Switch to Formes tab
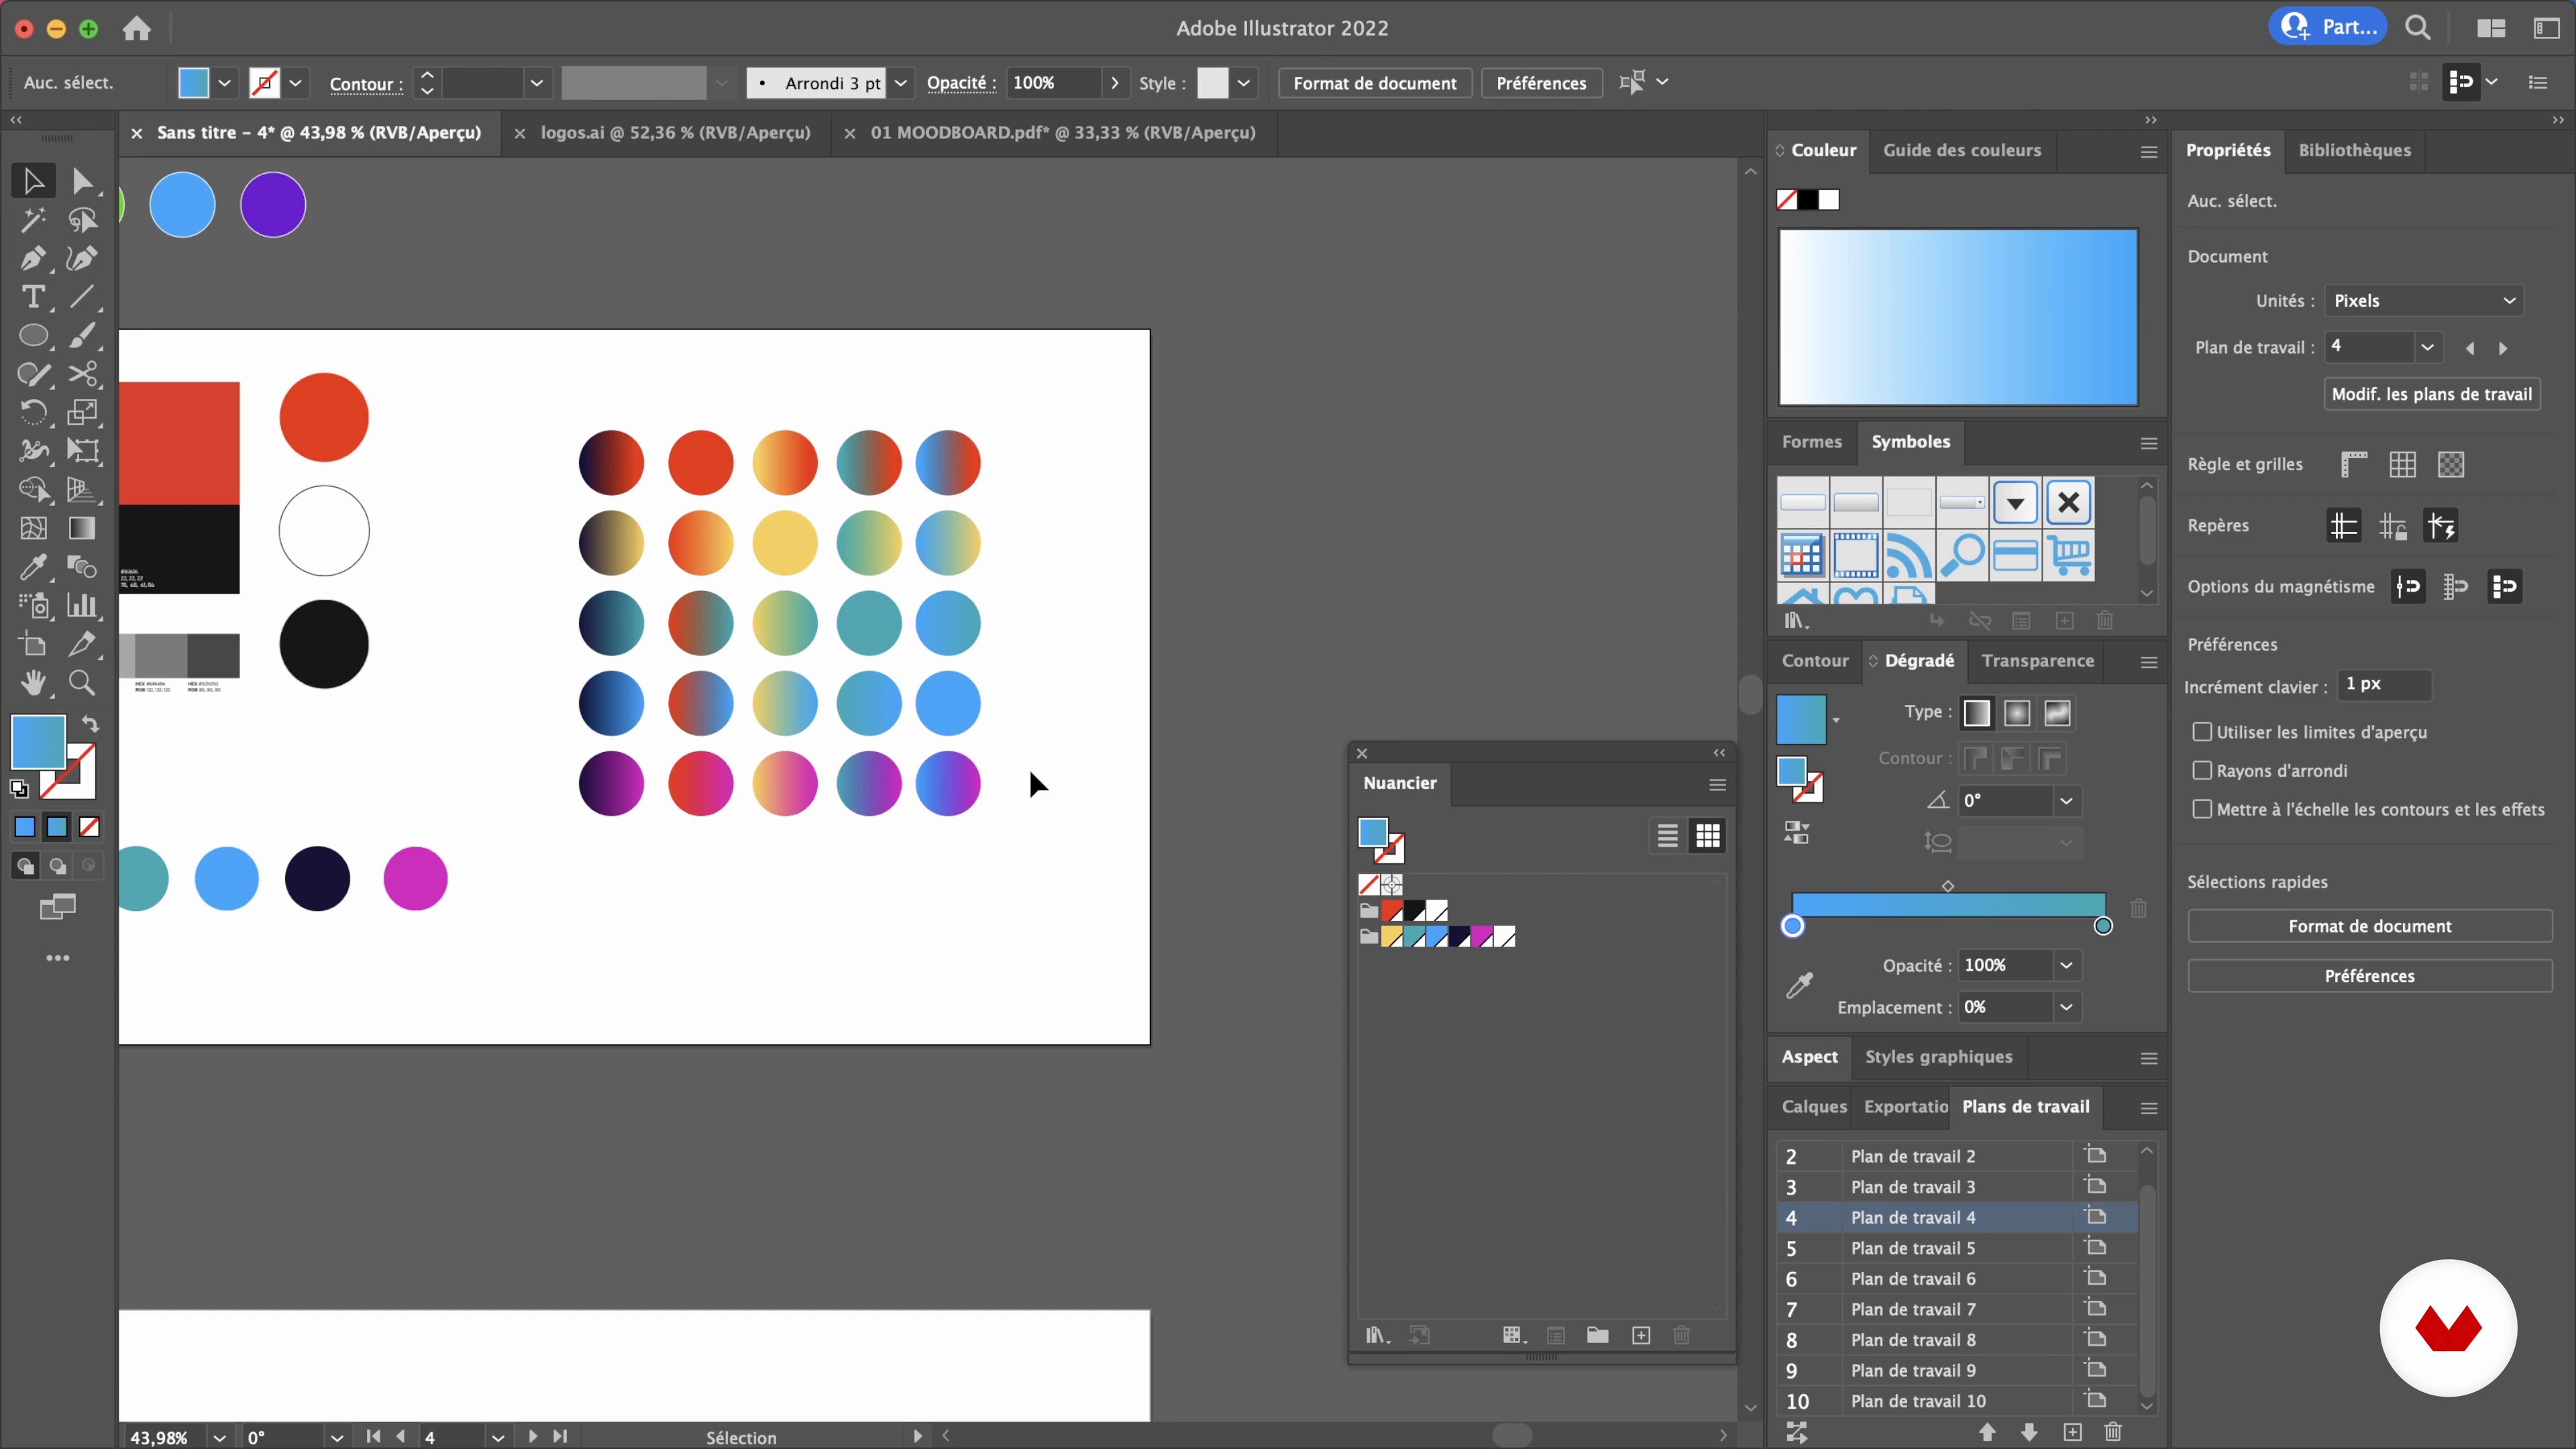2576x1449 pixels. point(1811,442)
